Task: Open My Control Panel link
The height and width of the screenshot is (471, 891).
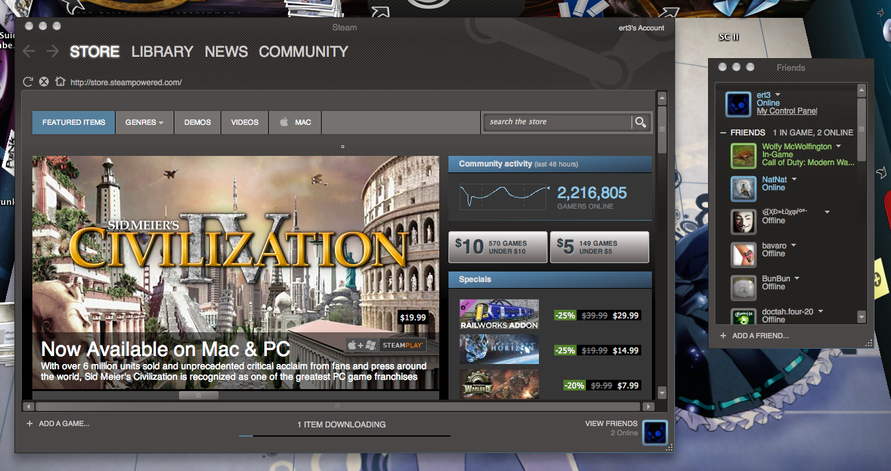Action: pos(787,111)
